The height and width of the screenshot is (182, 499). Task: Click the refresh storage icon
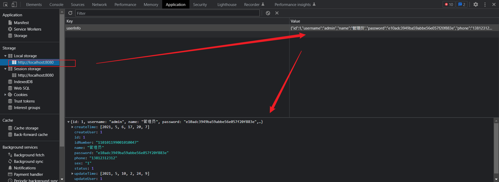click(x=70, y=13)
